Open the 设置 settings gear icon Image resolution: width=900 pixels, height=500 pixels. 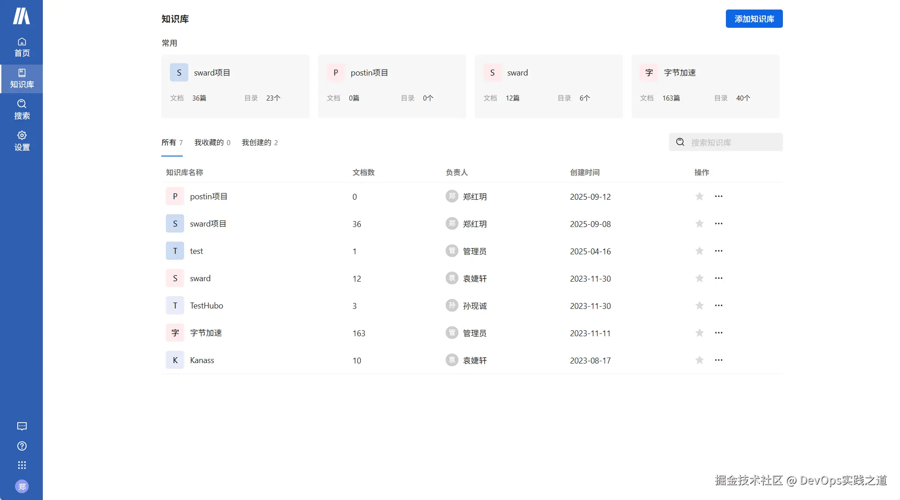tap(21, 141)
